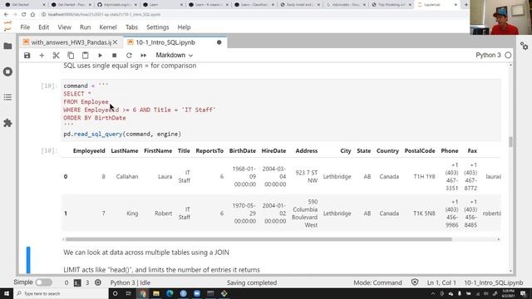Screen dimensions: 532x299
Task: Click the BirthDate column header
Action: point(243,151)
